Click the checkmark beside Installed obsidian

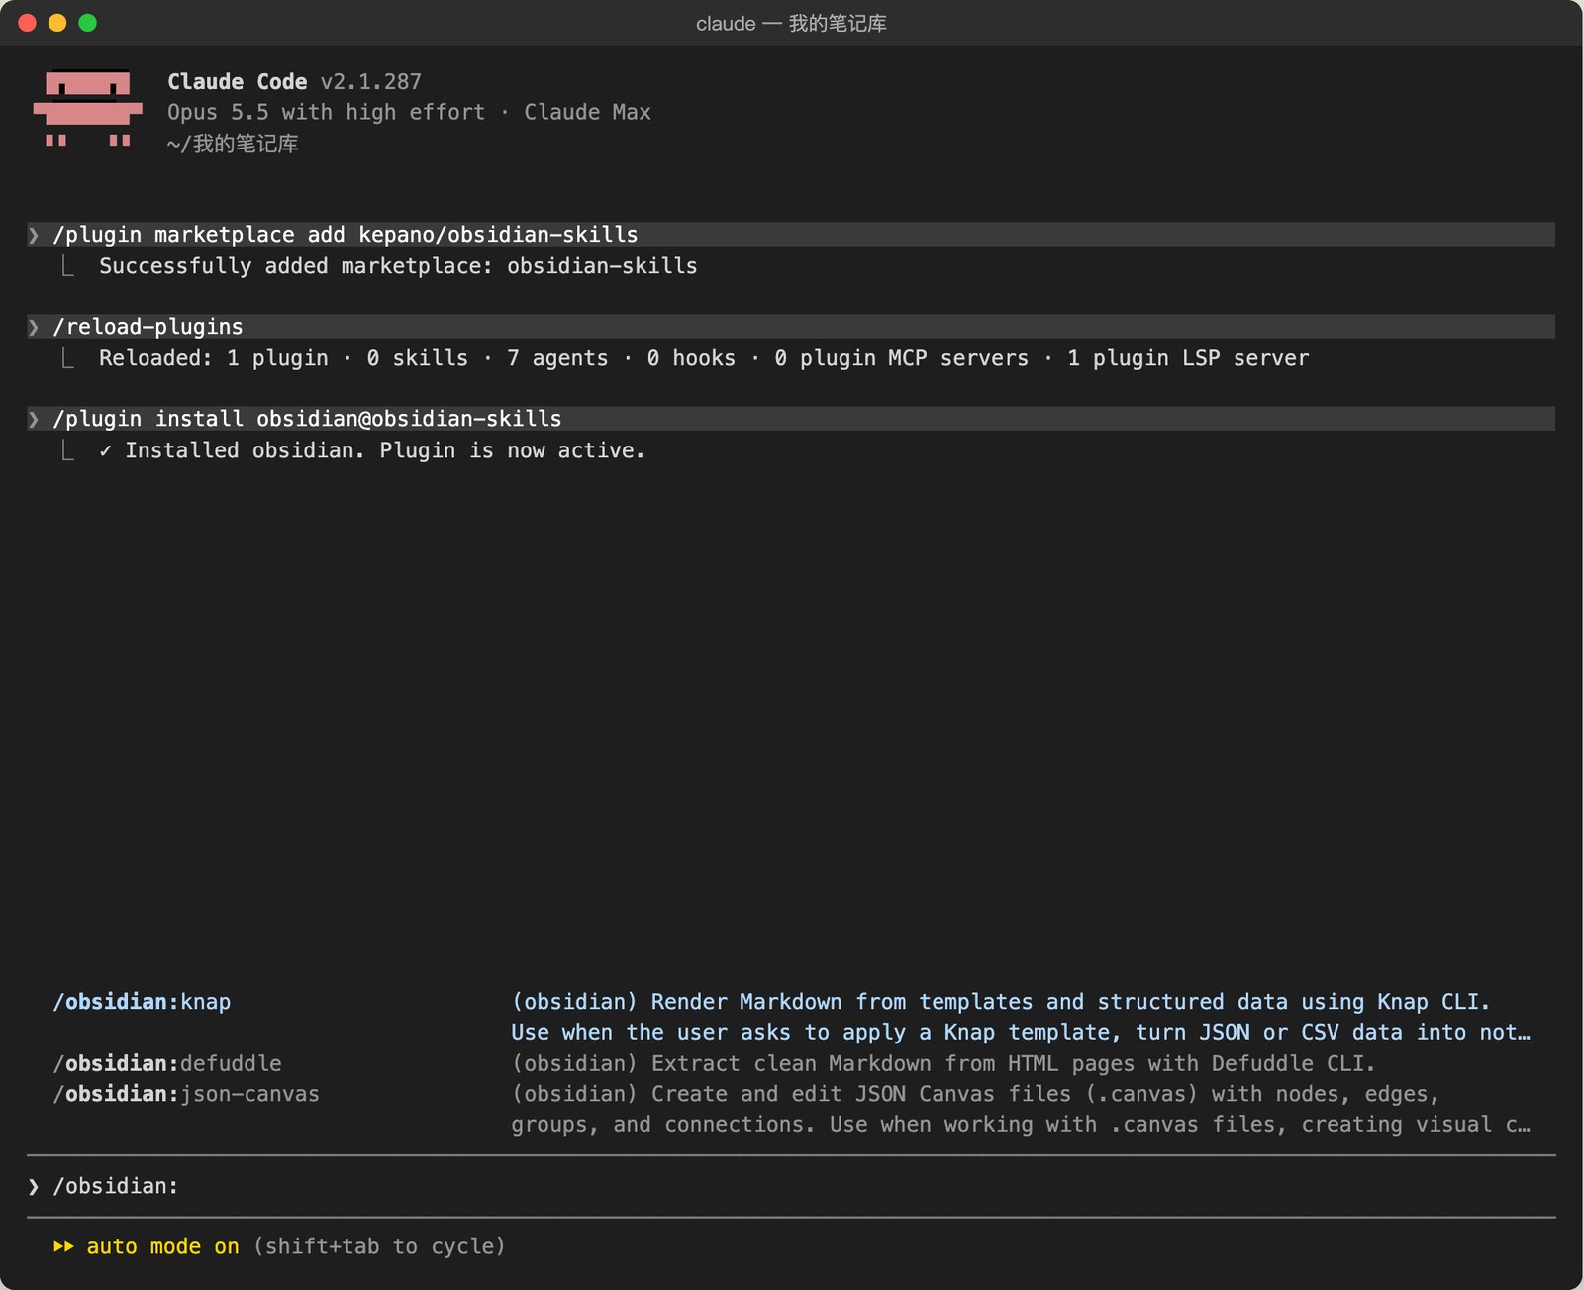point(105,450)
